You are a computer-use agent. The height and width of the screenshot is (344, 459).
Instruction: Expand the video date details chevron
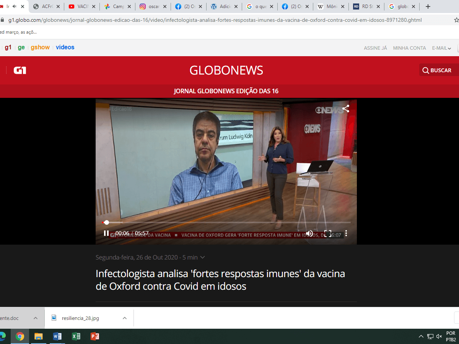coord(203,257)
